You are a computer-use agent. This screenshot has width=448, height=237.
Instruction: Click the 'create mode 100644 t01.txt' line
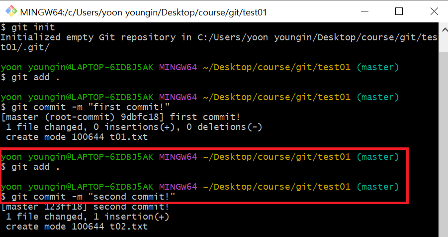(x=77, y=137)
